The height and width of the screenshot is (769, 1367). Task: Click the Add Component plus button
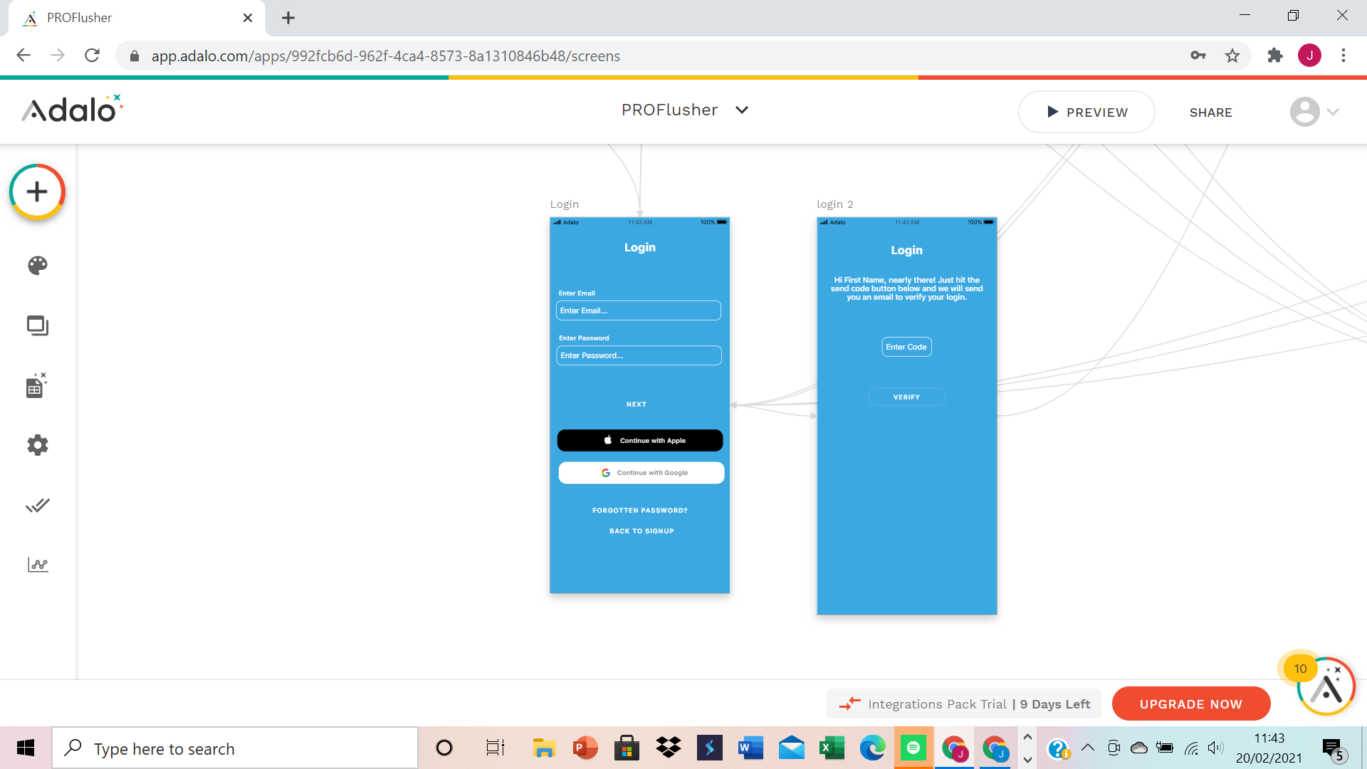pos(37,192)
